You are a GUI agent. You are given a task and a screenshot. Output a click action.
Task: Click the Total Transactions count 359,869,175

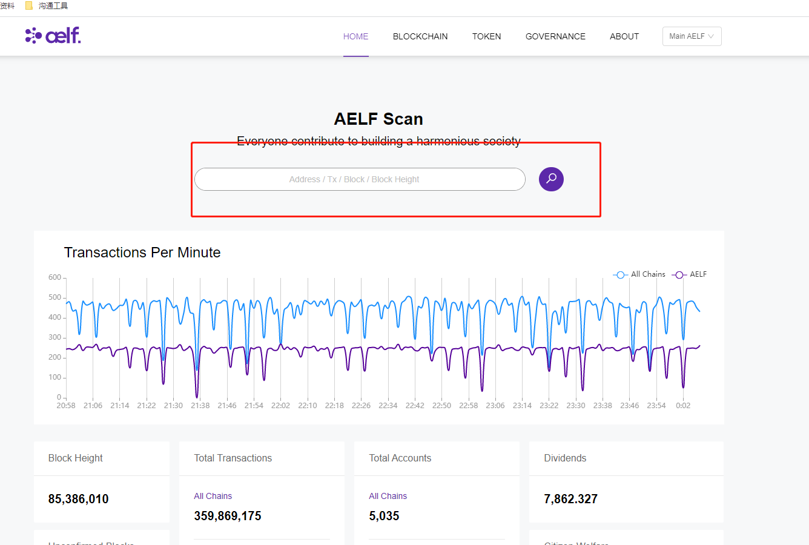pos(228,516)
